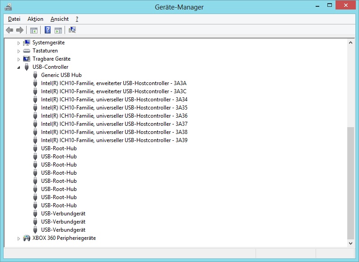Image resolution: width=359 pixels, height=262 pixels.
Task: Select the Tragbare Geräte label
Action: (x=51, y=59)
